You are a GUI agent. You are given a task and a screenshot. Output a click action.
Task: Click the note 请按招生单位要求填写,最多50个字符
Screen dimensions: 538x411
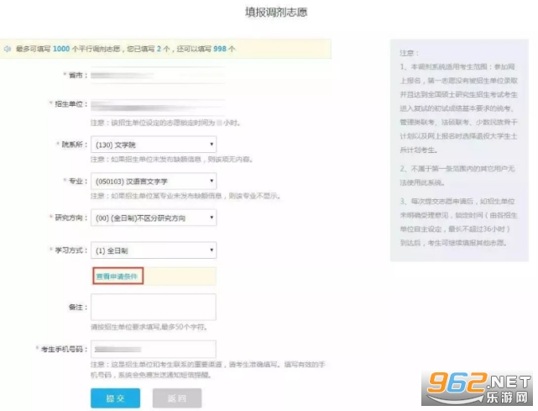pyautogui.click(x=149, y=327)
